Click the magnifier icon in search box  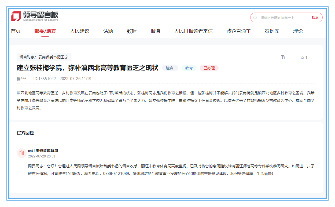[x=255, y=17]
